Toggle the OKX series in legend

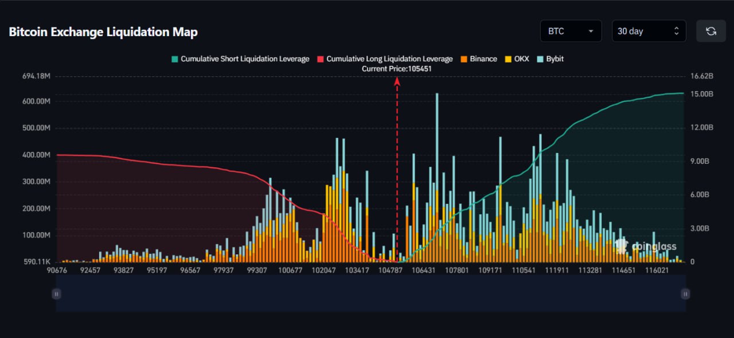tap(521, 59)
